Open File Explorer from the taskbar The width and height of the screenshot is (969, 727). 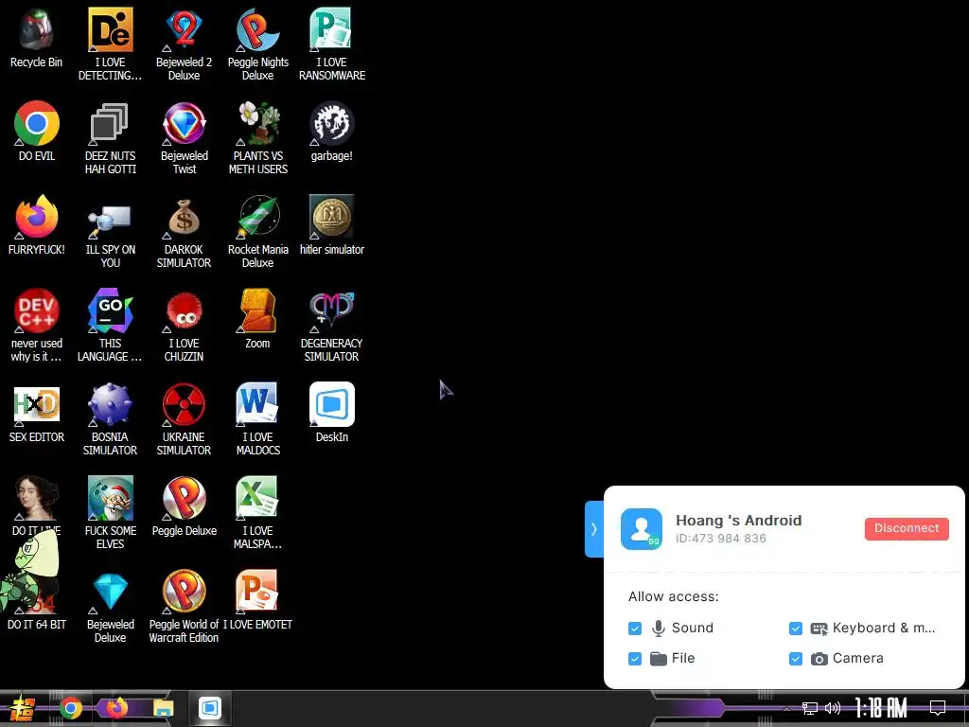163,708
